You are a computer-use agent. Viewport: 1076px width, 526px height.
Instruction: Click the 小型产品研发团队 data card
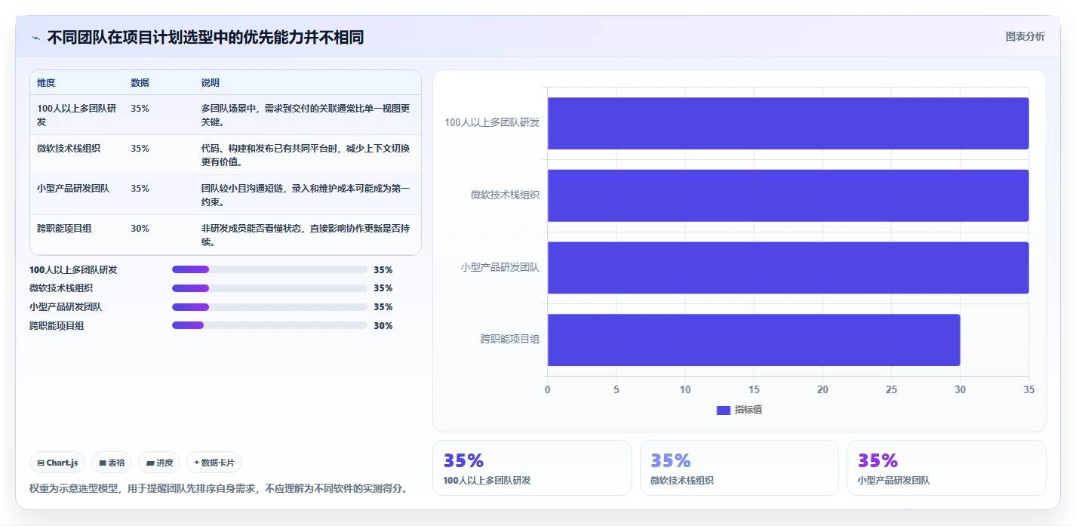pyautogui.click(x=946, y=468)
